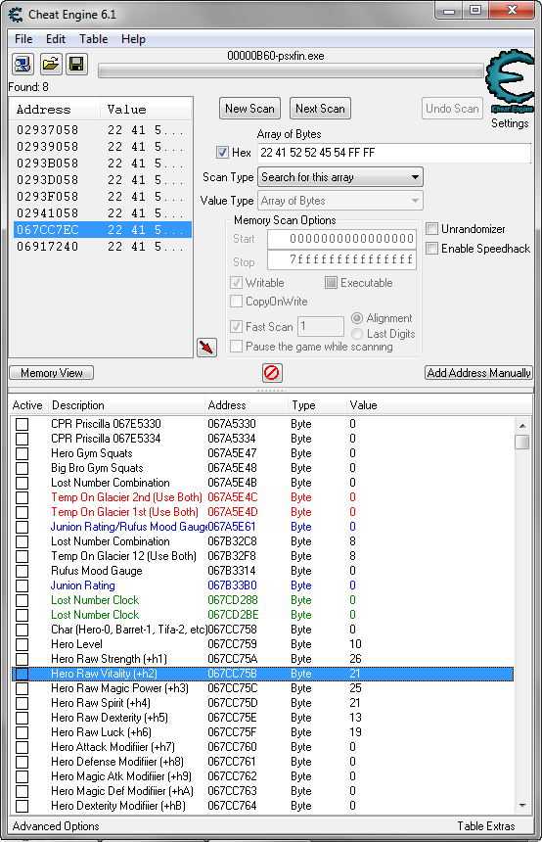The height and width of the screenshot is (842, 542).
Task: Select Junion Rating row
Action: 262,585
